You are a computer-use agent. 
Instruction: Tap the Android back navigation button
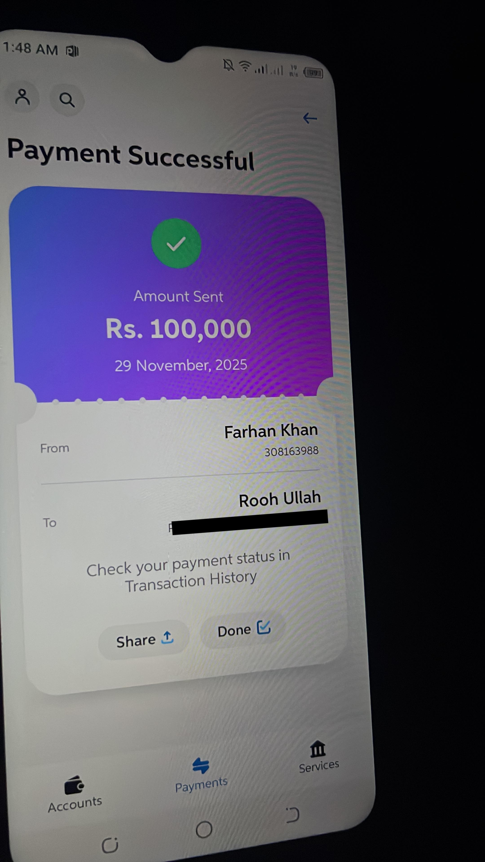292,815
